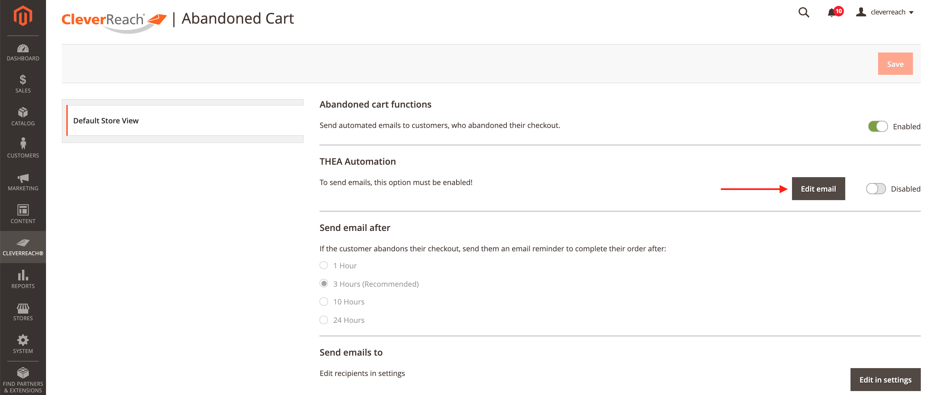Open the Sales dollar icon menu
This screenshot has height=395, width=932.
point(23,84)
